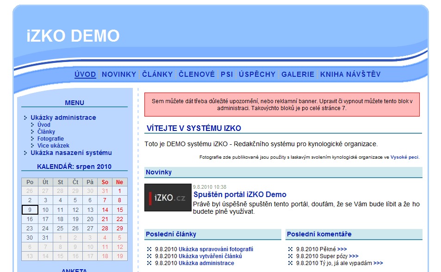This screenshot has height=272, width=441.
Task: Select calendar day 22 in red
Action: [x=119, y=219]
